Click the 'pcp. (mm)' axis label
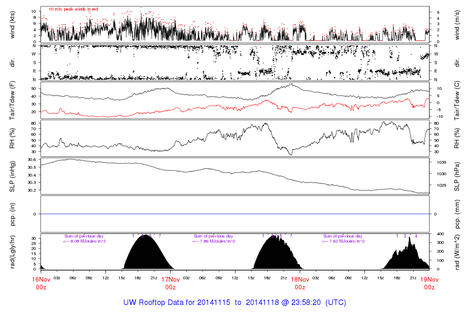The width and height of the screenshot is (470, 321). tap(457, 214)
